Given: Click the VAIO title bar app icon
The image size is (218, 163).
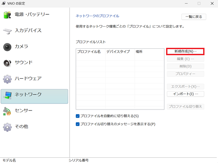Looking at the screenshot, I should [3, 3].
